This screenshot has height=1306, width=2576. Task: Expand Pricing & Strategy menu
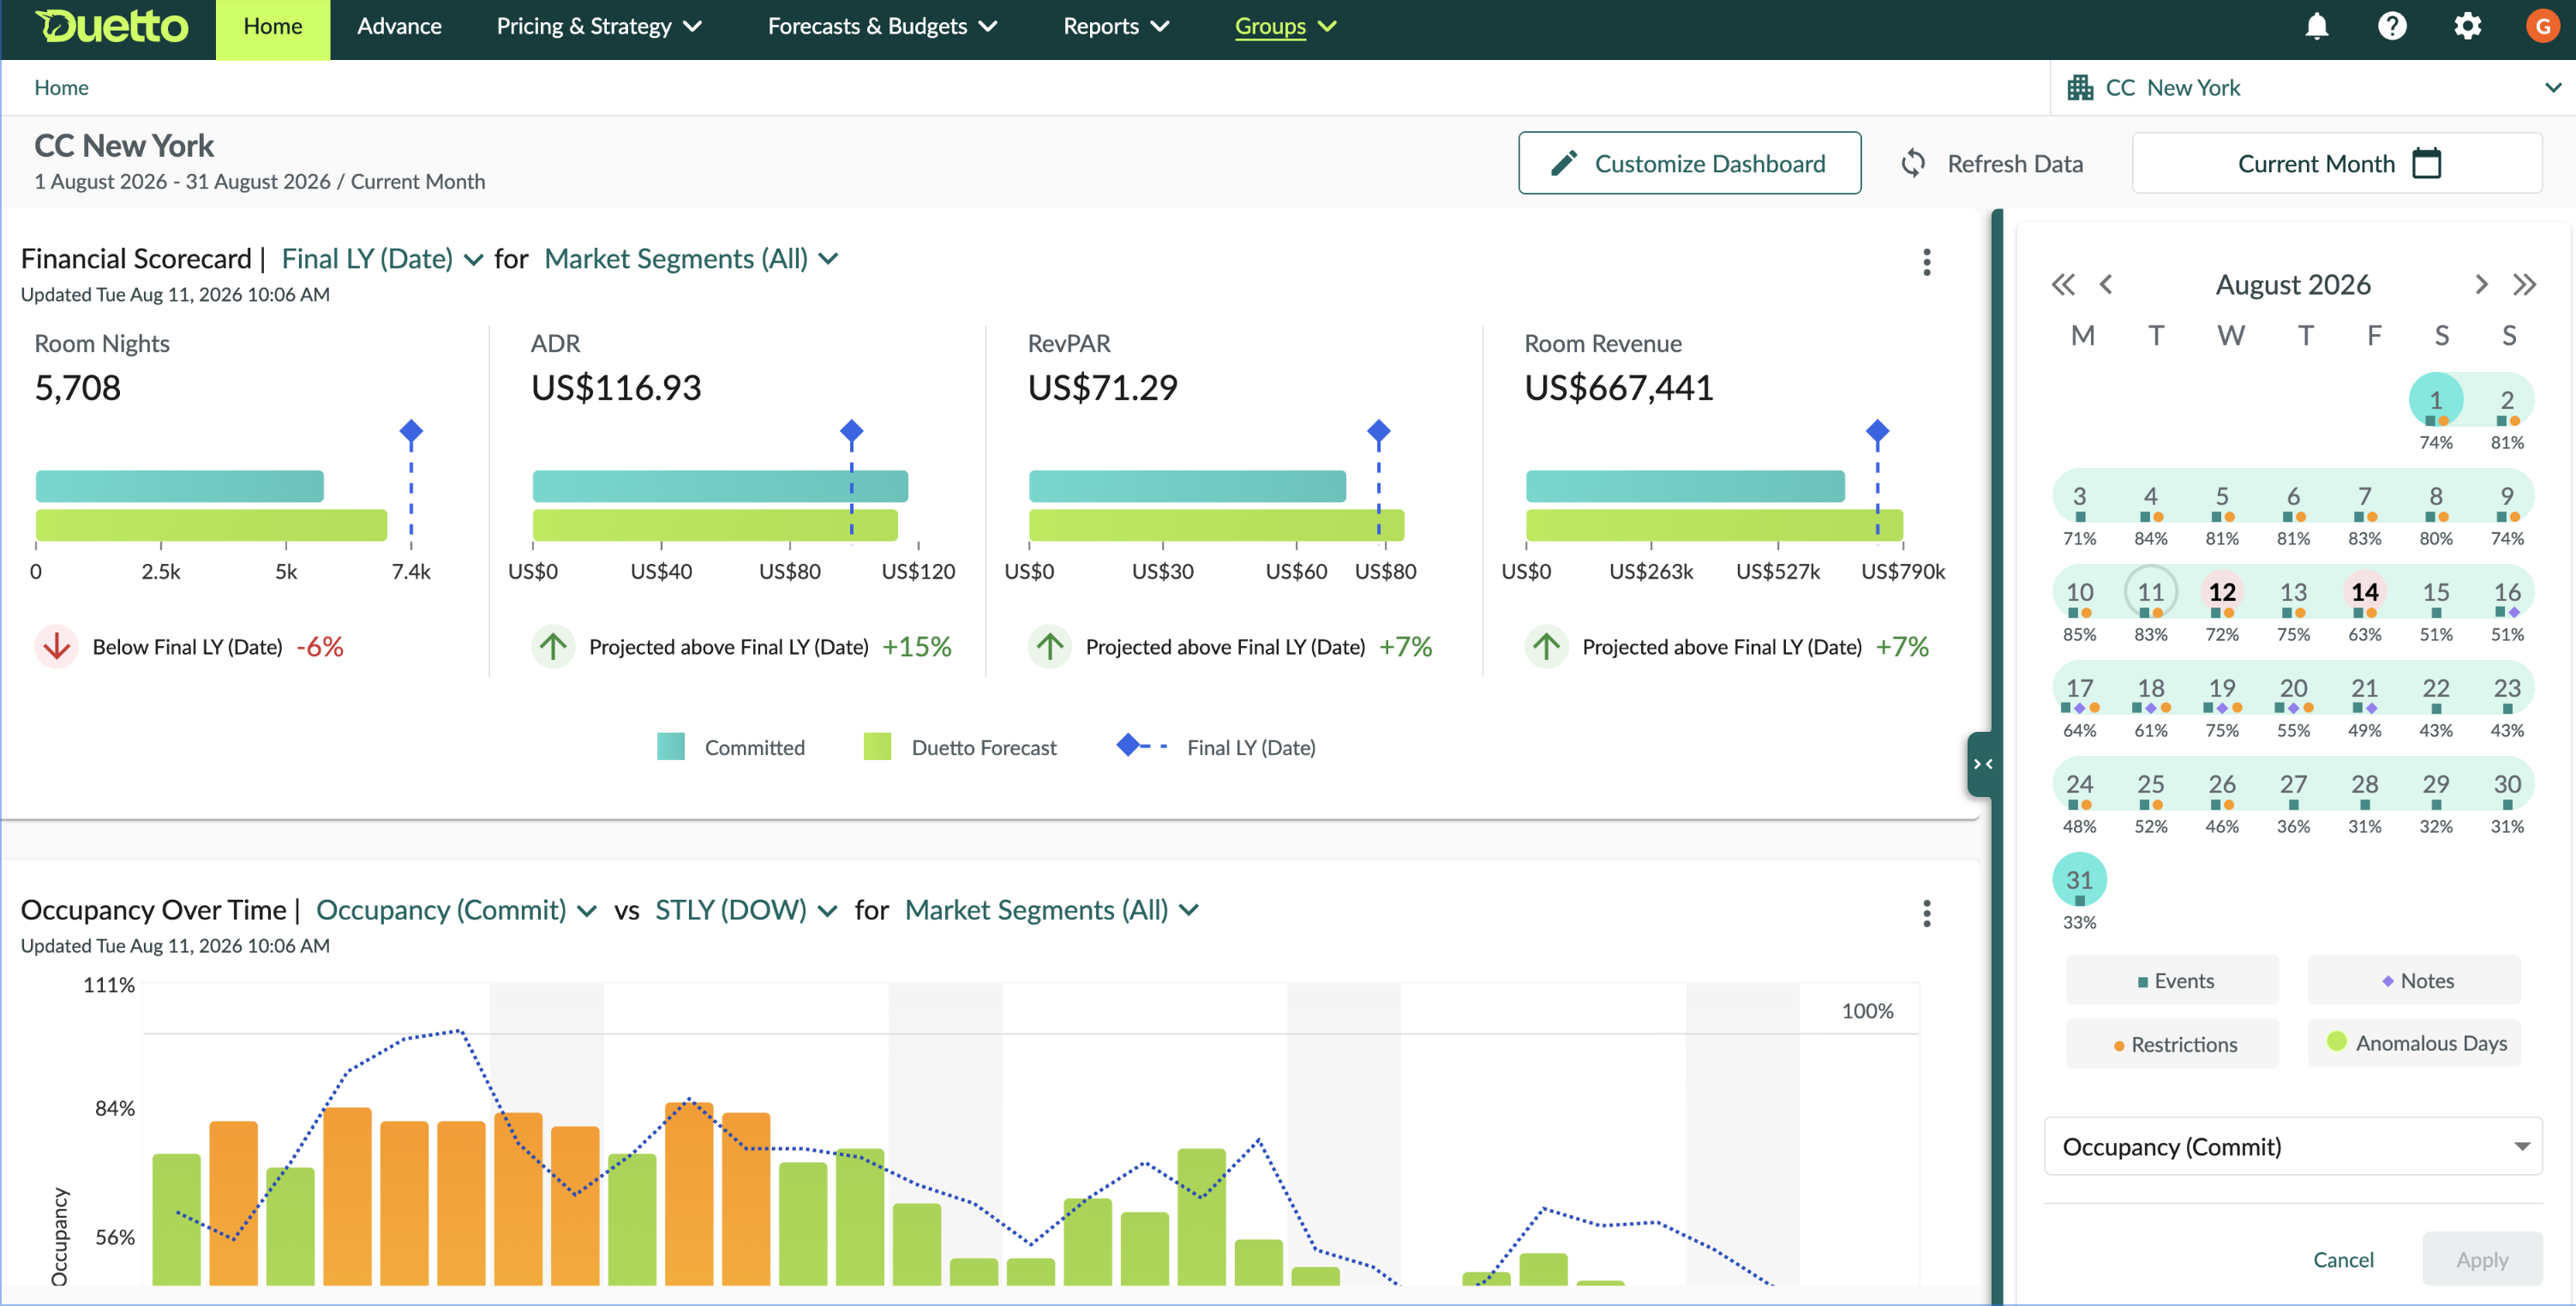tap(599, 26)
